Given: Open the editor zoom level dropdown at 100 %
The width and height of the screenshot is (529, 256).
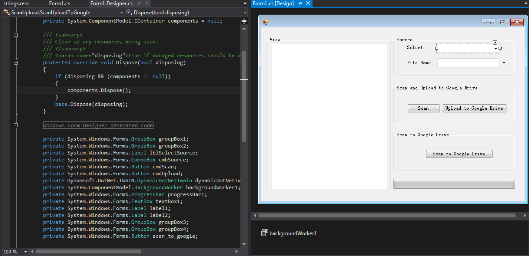Looking at the screenshot, I should pyautogui.click(x=25, y=252).
